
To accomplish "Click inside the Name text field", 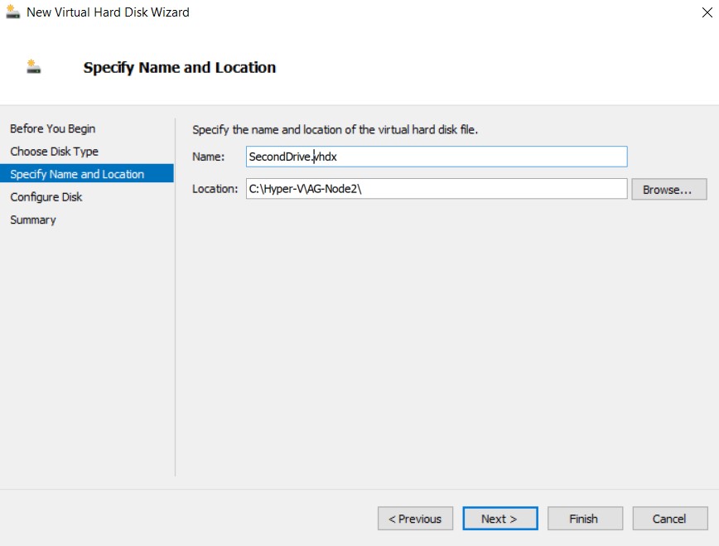I will tap(435, 157).
